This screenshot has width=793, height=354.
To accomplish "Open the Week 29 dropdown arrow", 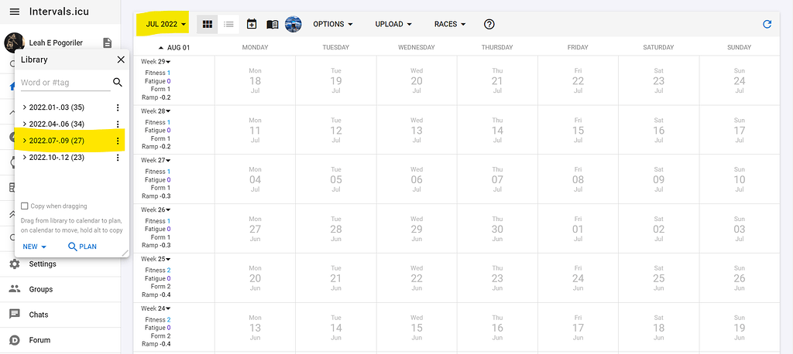I will click(169, 62).
